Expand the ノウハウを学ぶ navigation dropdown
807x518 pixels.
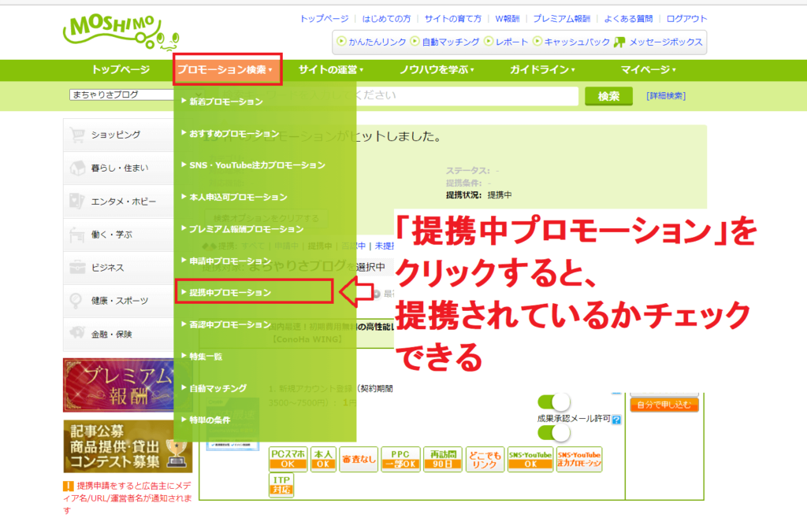[437, 70]
